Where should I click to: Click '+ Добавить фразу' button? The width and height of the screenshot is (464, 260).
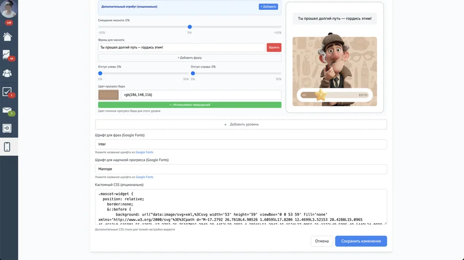pyautogui.click(x=189, y=57)
